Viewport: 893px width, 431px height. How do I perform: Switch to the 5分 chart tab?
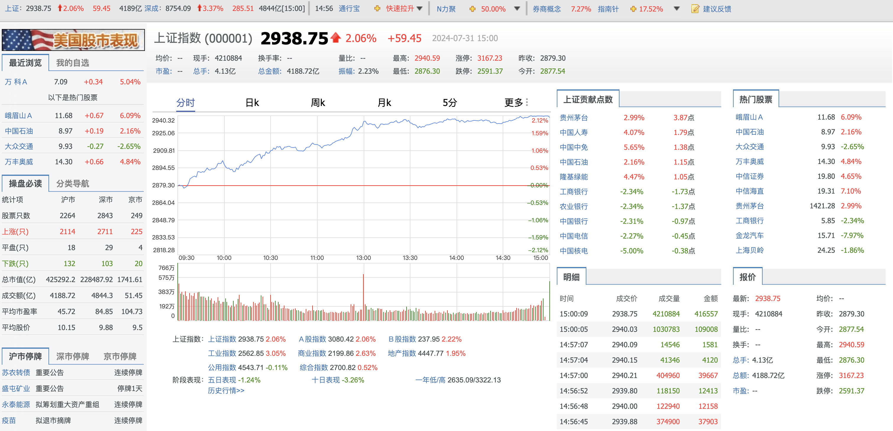point(450,103)
